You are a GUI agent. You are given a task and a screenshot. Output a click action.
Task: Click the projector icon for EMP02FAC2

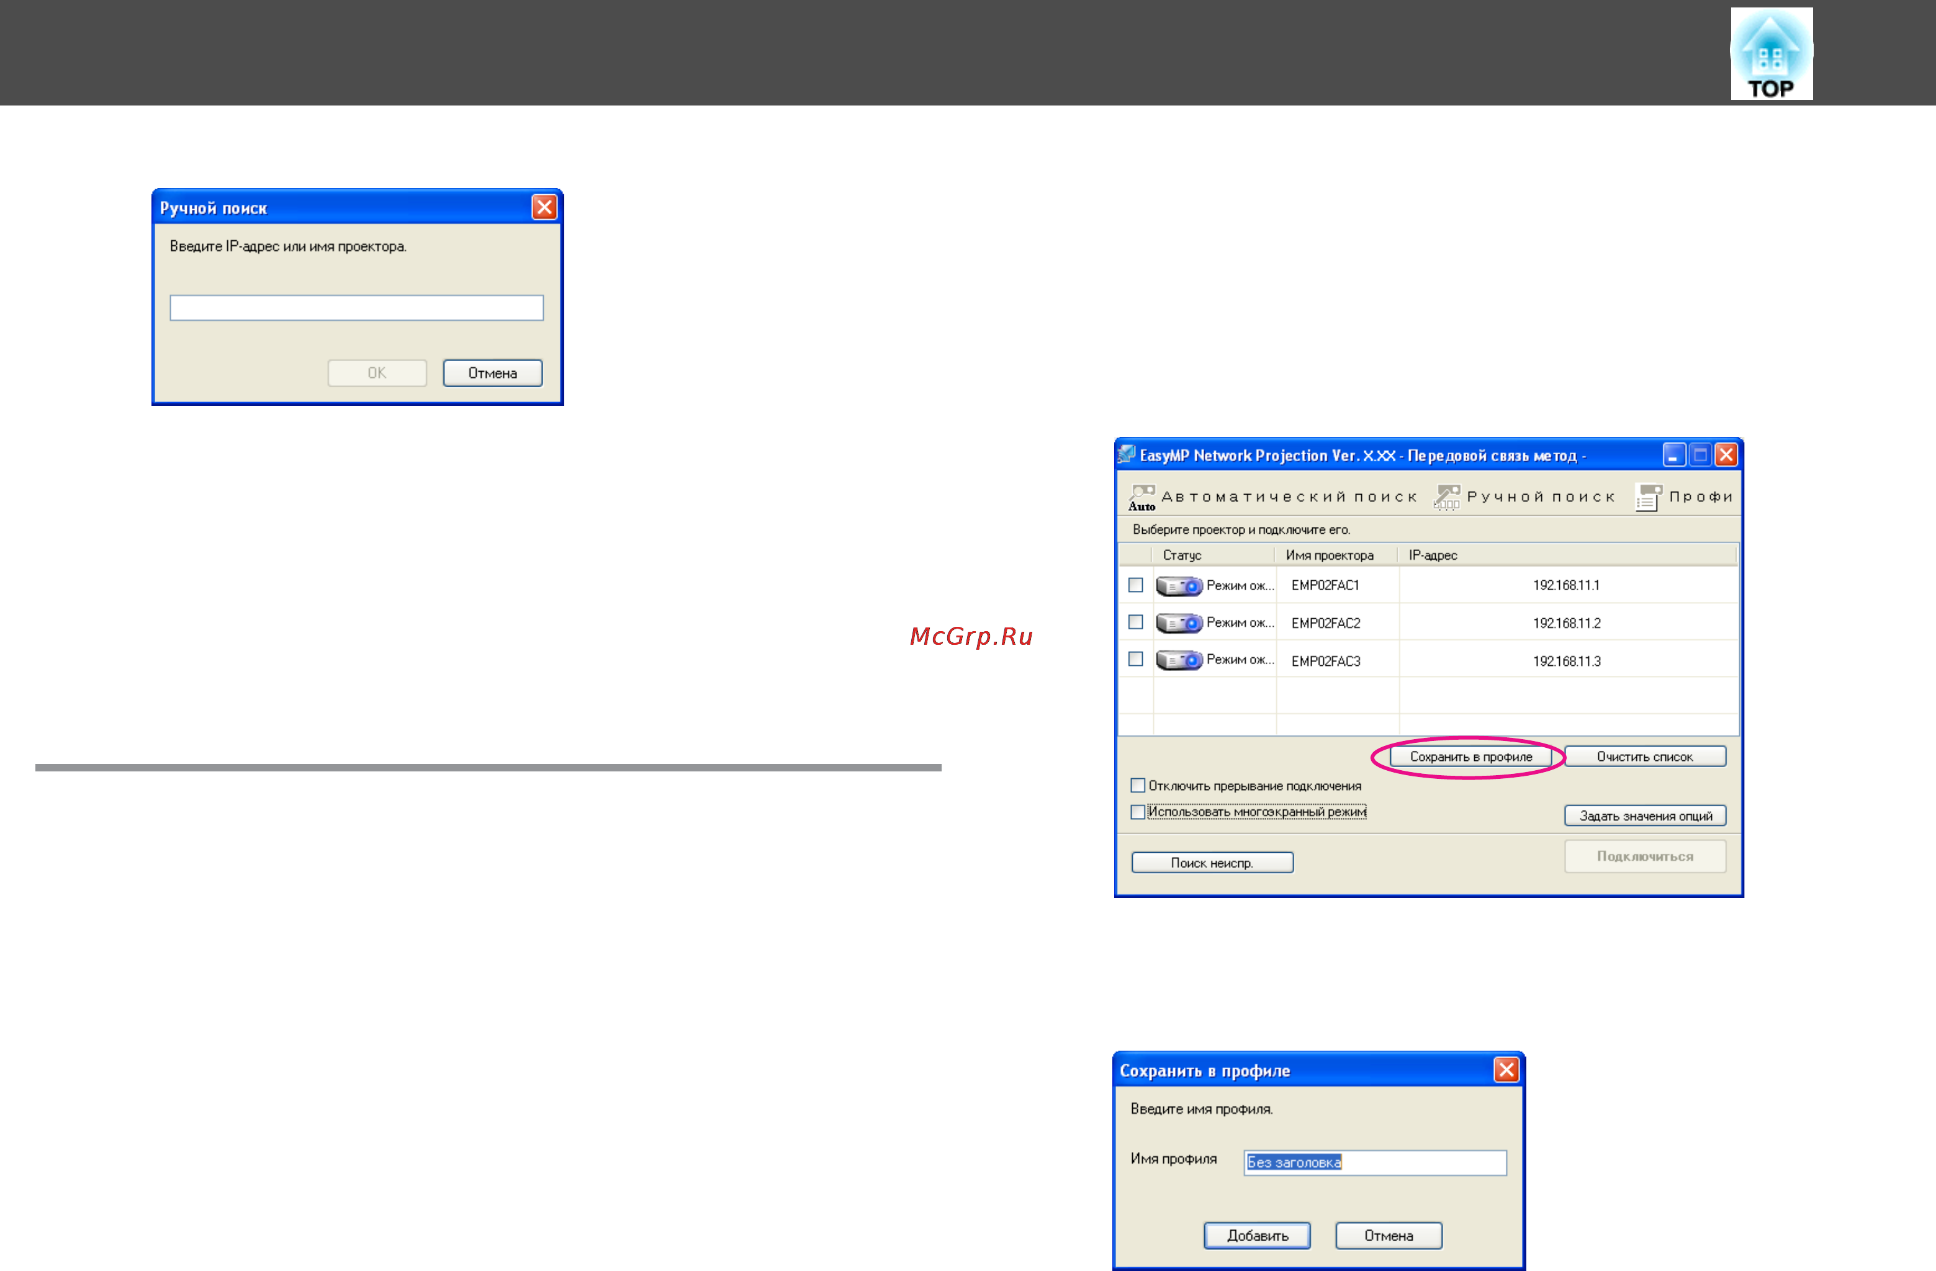point(1179,623)
